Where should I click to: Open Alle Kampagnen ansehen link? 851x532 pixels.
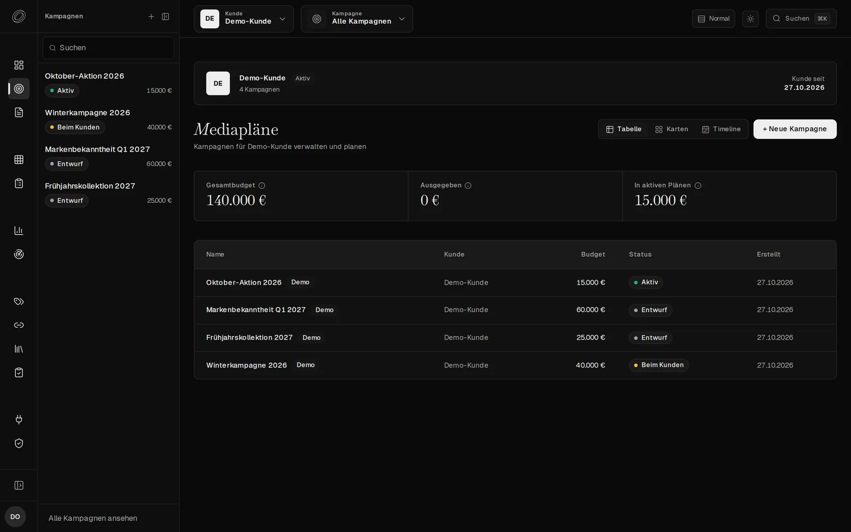click(93, 518)
